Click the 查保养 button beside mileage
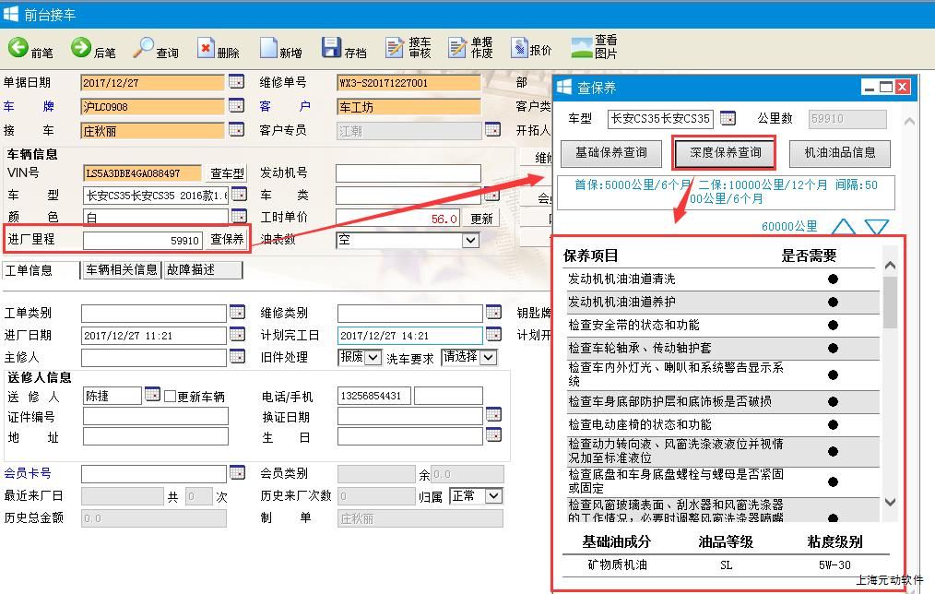The image size is (935, 594). pyautogui.click(x=227, y=240)
